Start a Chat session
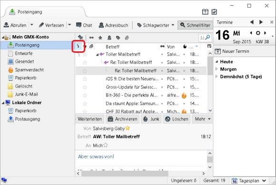This screenshot has height=185, width=276. 84,25
